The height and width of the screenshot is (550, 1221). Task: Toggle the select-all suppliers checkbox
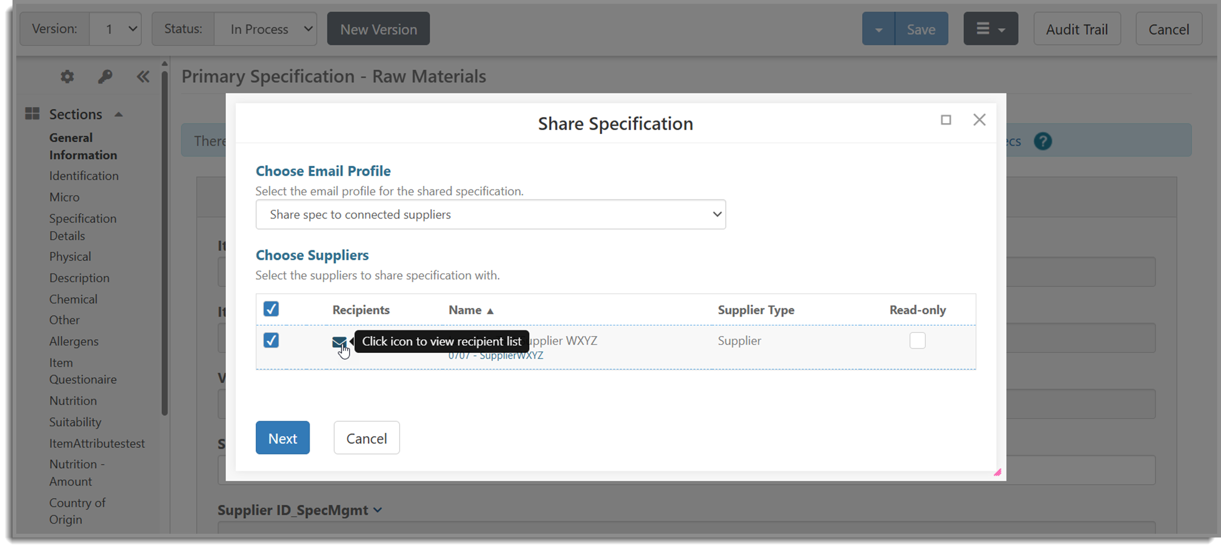tap(271, 309)
